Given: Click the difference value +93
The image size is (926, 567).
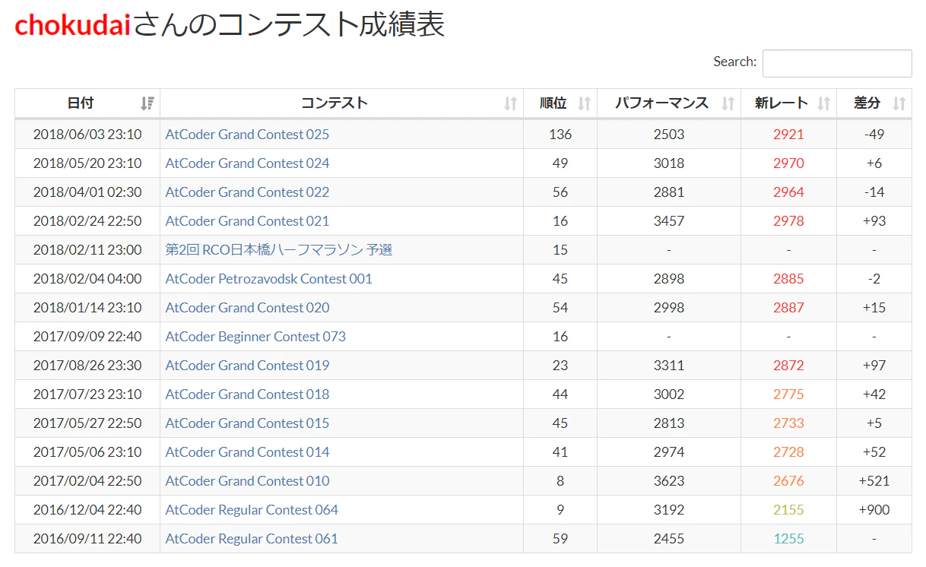Looking at the screenshot, I should [x=874, y=221].
